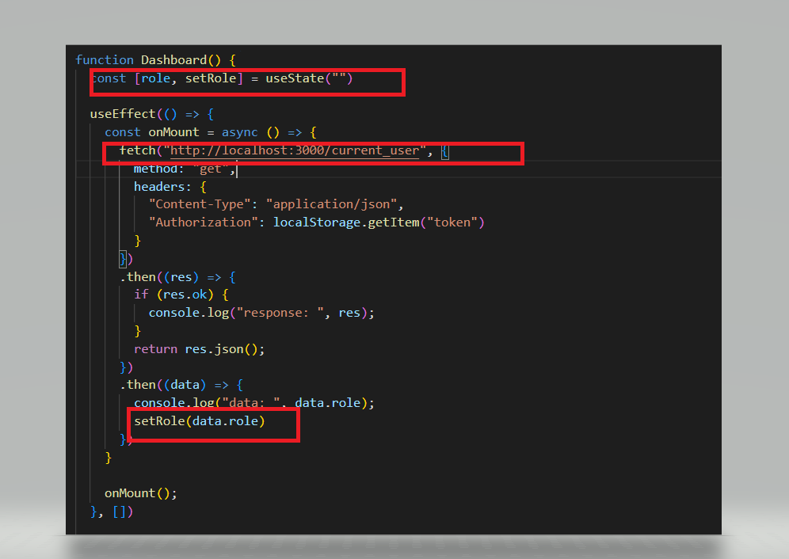Click the "application/json" string value
The height and width of the screenshot is (559, 789).
tap(332, 204)
